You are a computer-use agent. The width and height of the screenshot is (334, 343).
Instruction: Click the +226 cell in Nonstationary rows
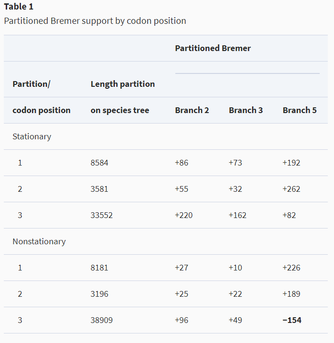click(x=291, y=268)
